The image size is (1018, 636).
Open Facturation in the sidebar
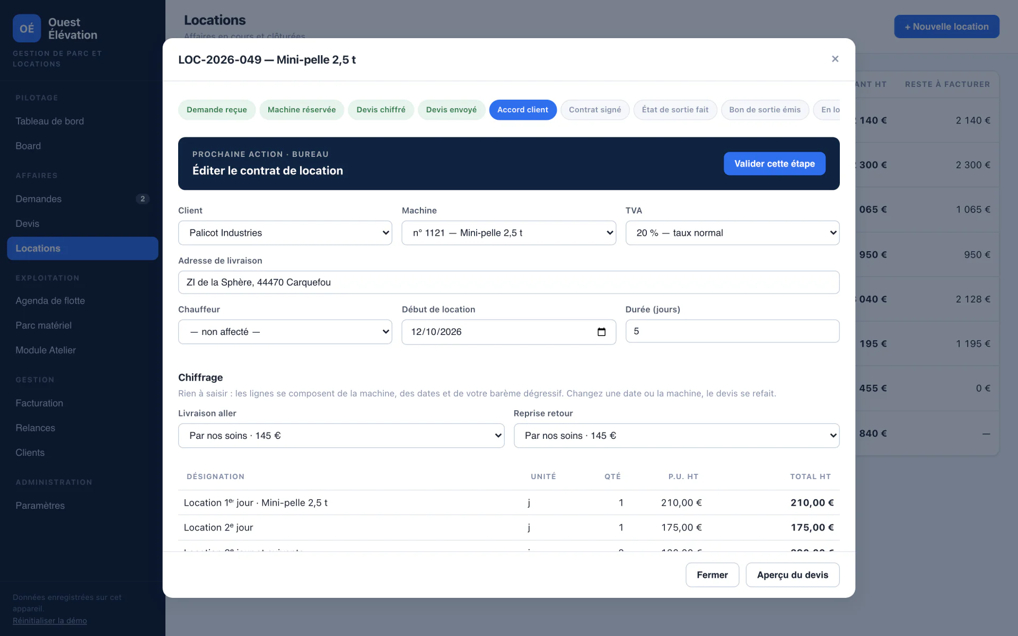pos(82,403)
